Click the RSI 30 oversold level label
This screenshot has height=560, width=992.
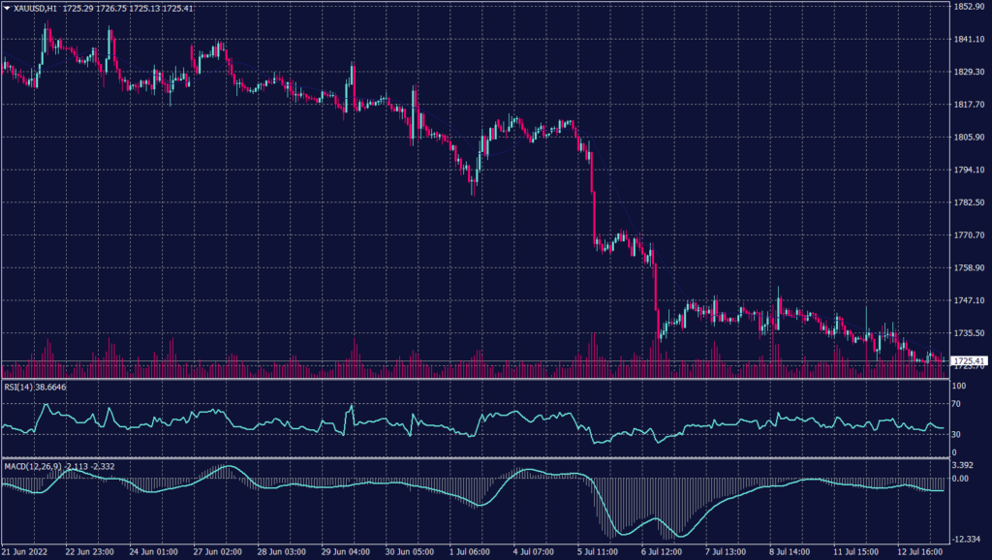click(x=956, y=433)
